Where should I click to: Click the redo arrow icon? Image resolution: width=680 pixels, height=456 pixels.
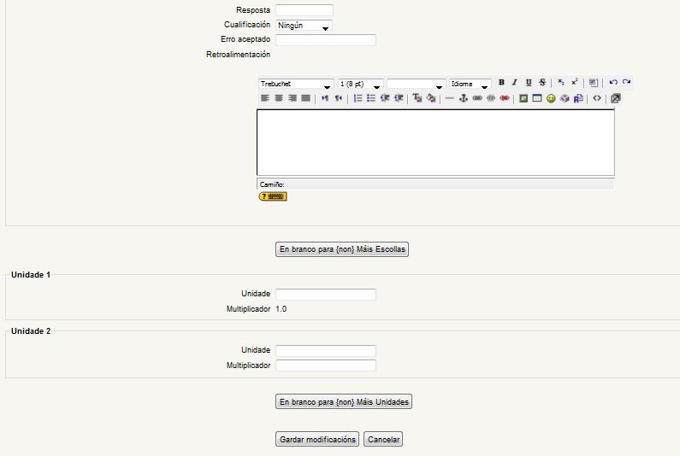coord(627,83)
